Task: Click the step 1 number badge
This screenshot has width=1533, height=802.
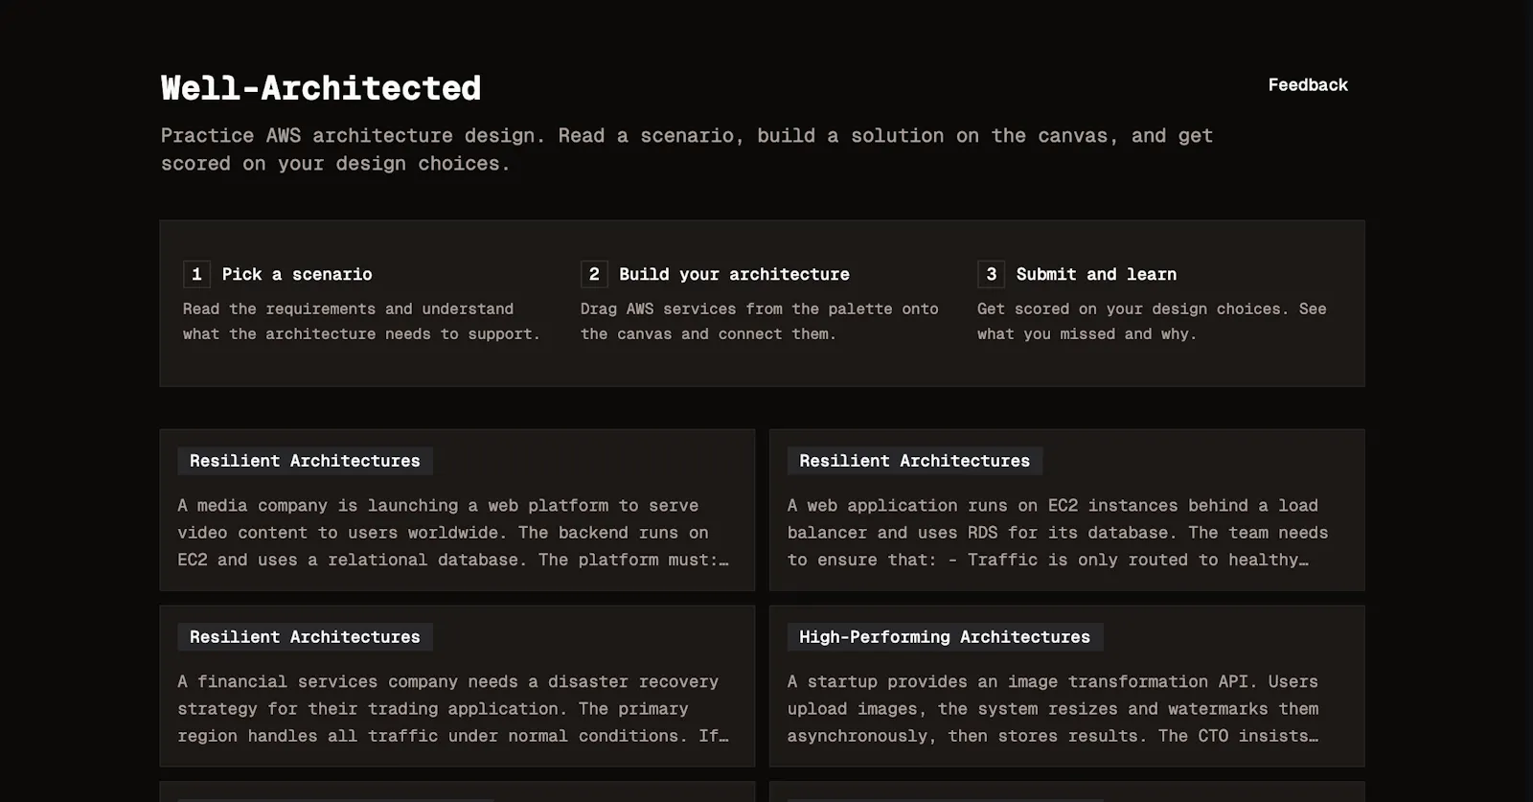Action: (196, 274)
